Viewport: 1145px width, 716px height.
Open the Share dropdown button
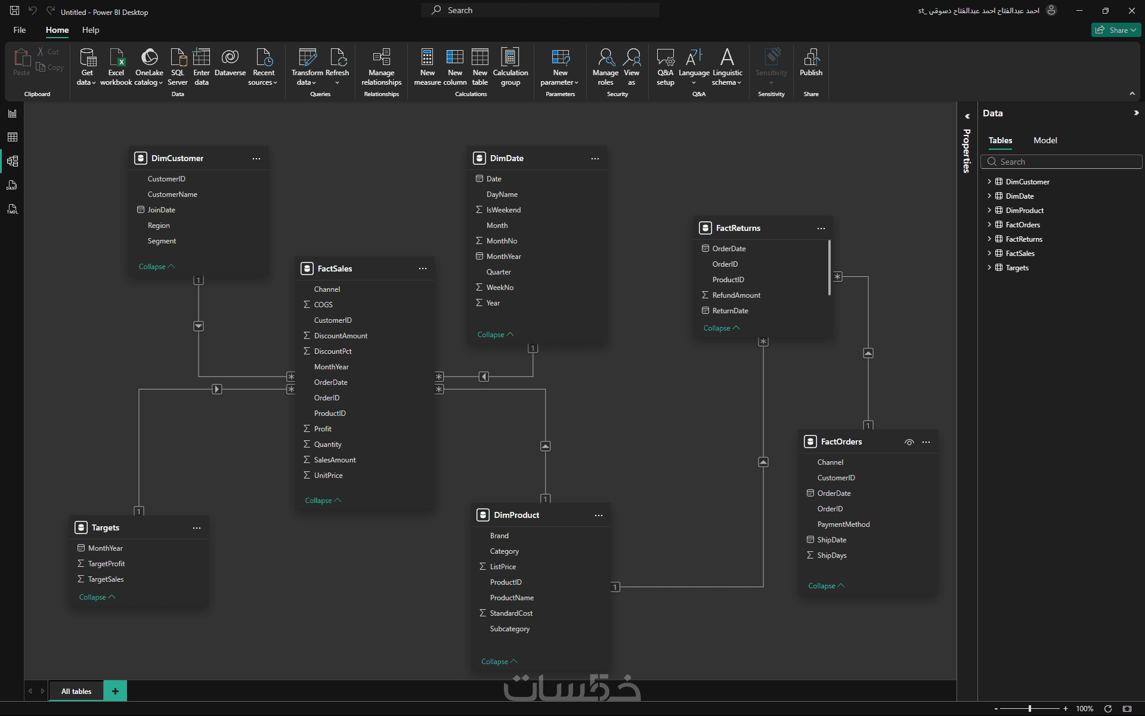pyautogui.click(x=1116, y=30)
